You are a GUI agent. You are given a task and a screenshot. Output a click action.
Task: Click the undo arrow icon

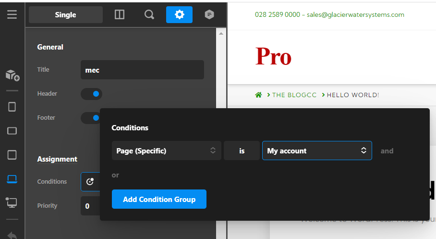(x=12, y=235)
